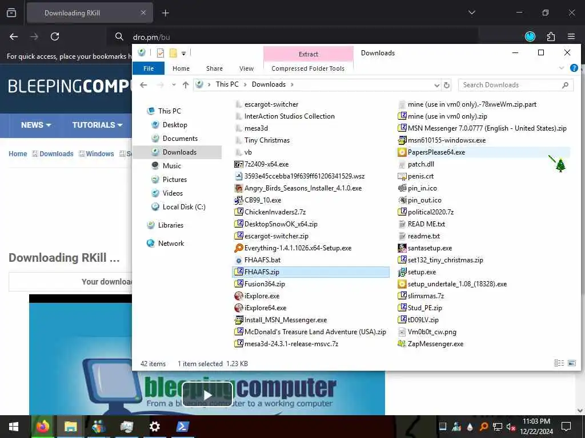Open the 7z2409-x64.exe installer icon
Screen dimensions: 585x438
tap(238, 164)
